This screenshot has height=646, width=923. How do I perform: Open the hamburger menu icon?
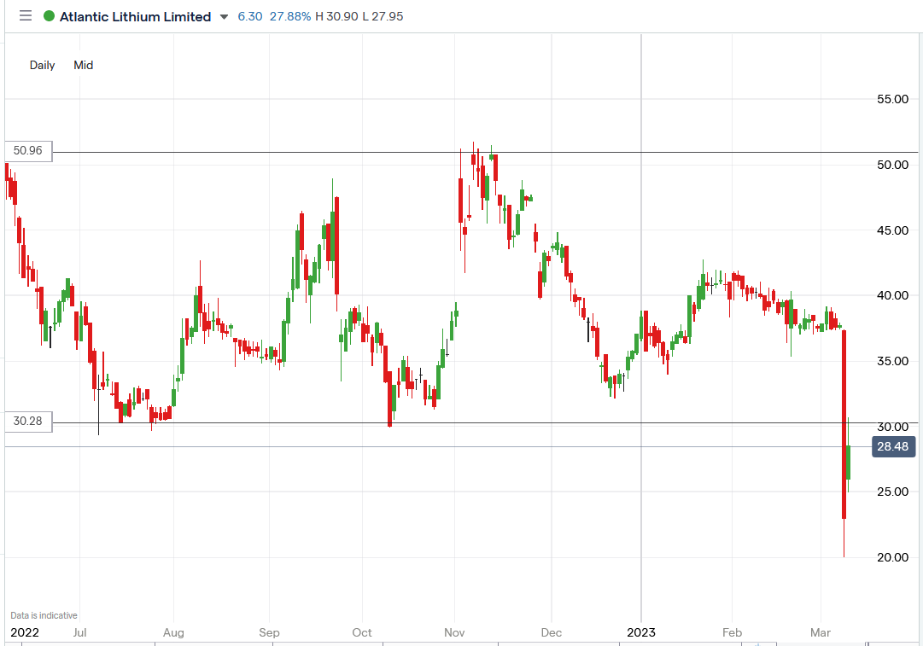[26, 16]
